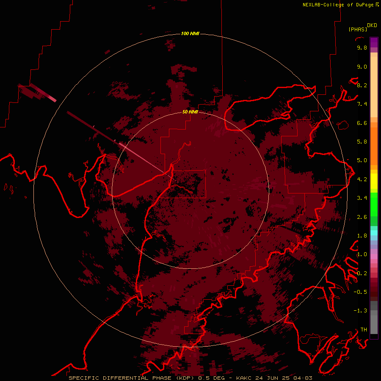Screen dimensions: 381x381
Task: Click the [PHAS] legend heading
Action: click(x=358, y=29)
